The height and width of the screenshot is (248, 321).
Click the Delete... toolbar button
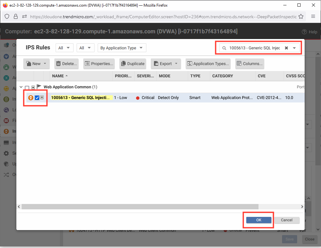67,64
